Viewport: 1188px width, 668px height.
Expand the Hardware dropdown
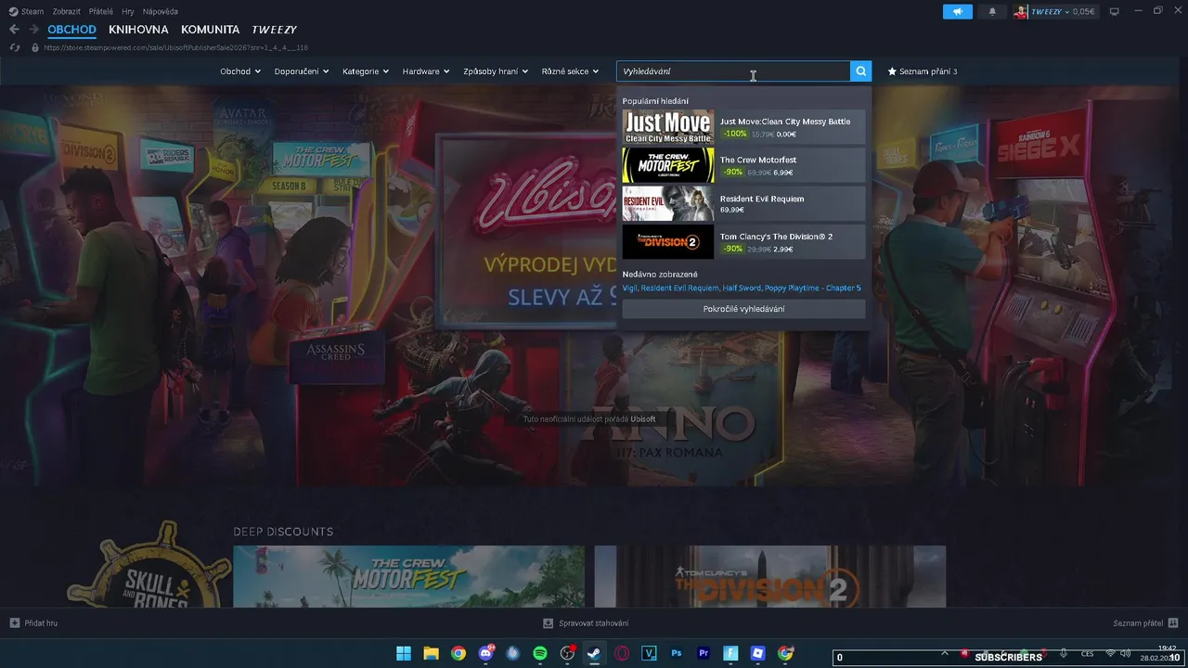(426, 71)
